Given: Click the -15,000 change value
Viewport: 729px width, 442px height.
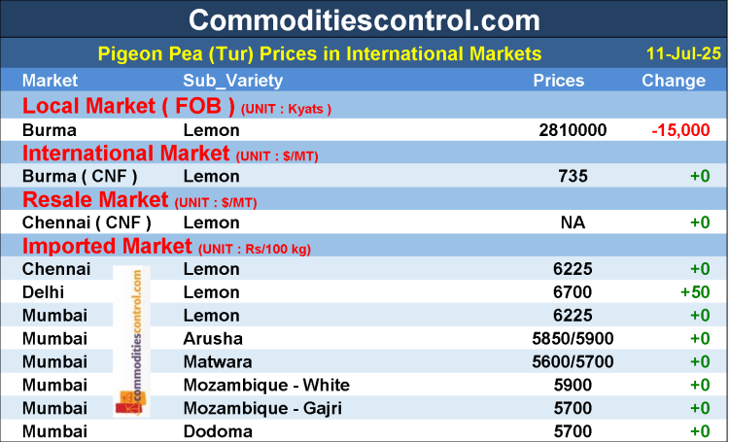Looking at the screenshot, I should (x=680, y=129).
